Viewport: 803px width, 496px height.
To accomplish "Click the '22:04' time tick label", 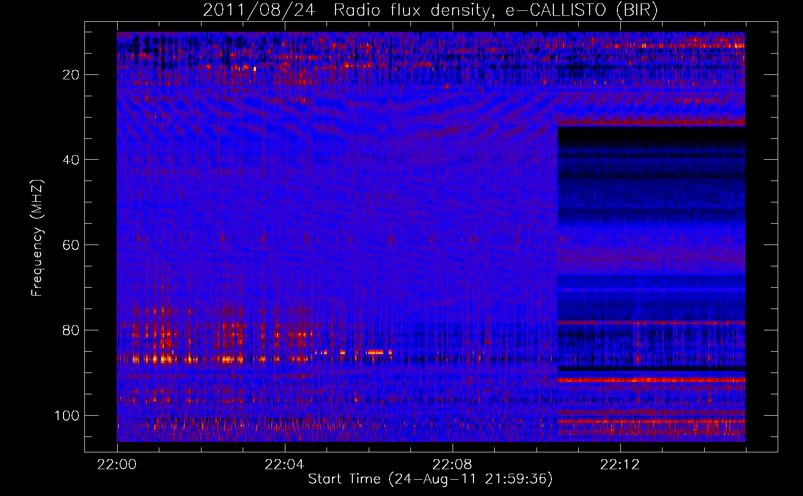I will (284, 465).
